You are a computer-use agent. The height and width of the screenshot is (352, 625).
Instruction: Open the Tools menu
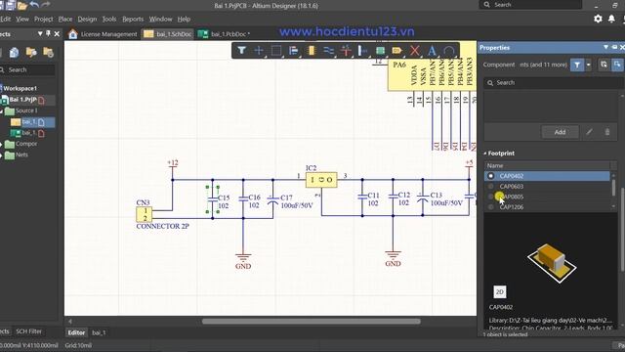point(109,20)
